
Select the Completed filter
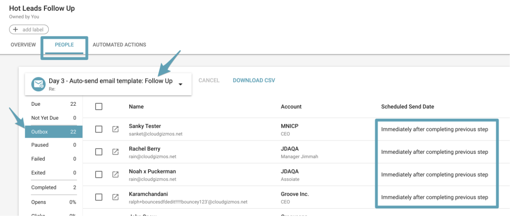(54, 187)
